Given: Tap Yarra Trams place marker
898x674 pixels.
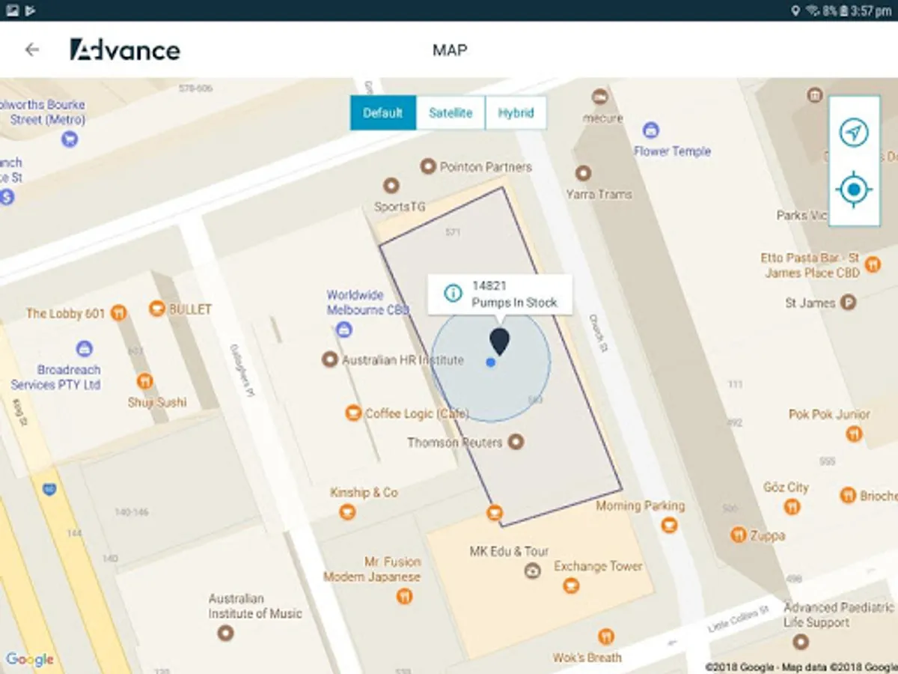Looking at the screenshot, I should coord(583,174).
